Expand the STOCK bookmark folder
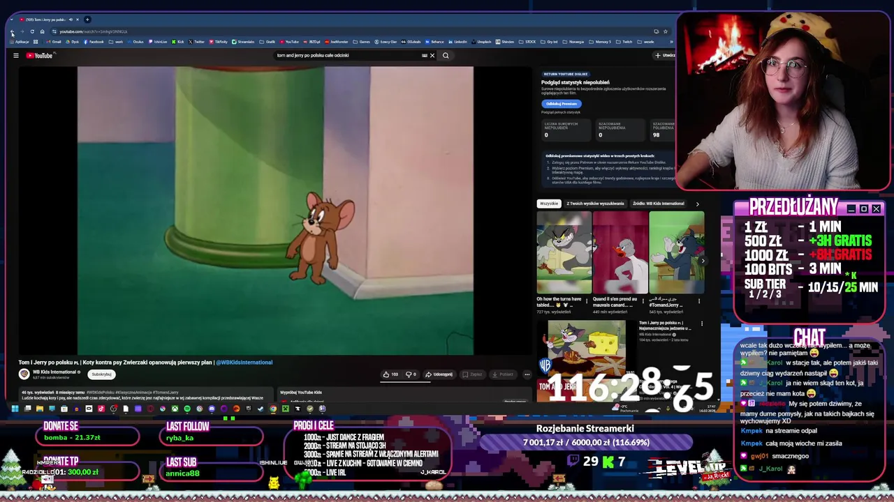894x502 pixels. [x=527, y=42]
